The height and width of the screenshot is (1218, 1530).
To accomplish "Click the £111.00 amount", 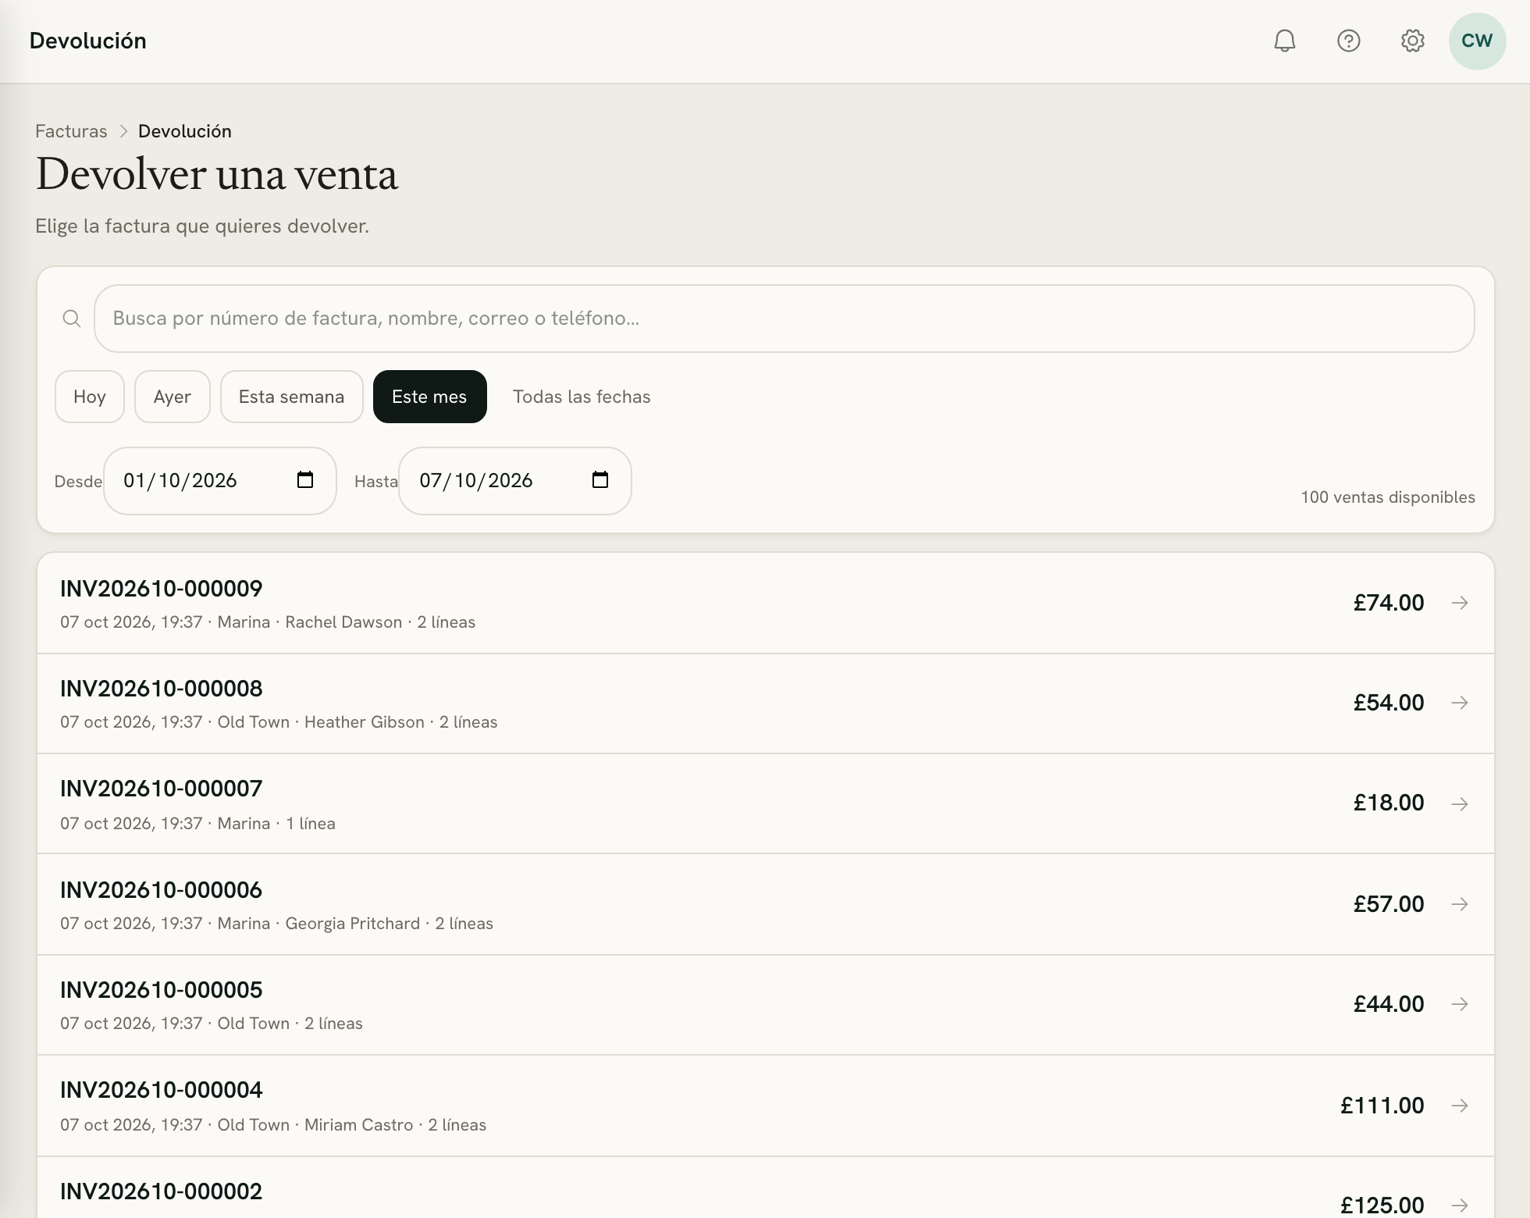I will (1382, 1106).
